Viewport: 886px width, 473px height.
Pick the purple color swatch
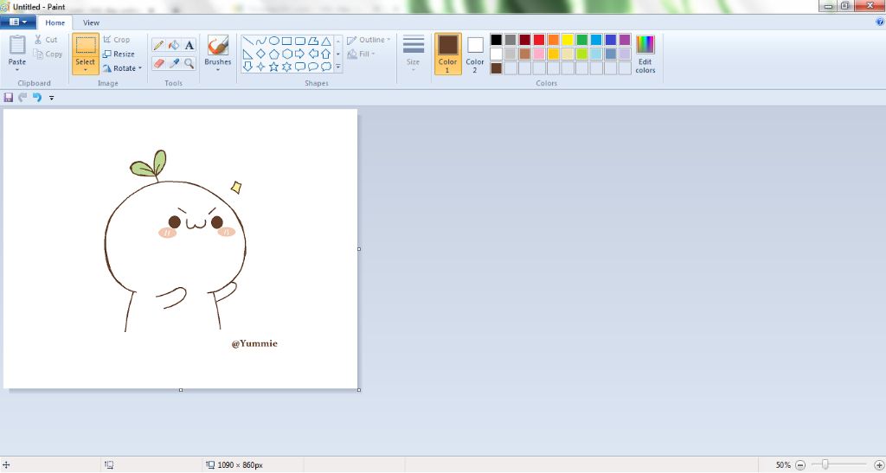coord(625,40)
